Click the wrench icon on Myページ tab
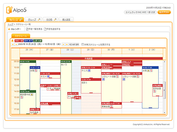The width and height of the screenshot is (177, 132). (21, 19)
